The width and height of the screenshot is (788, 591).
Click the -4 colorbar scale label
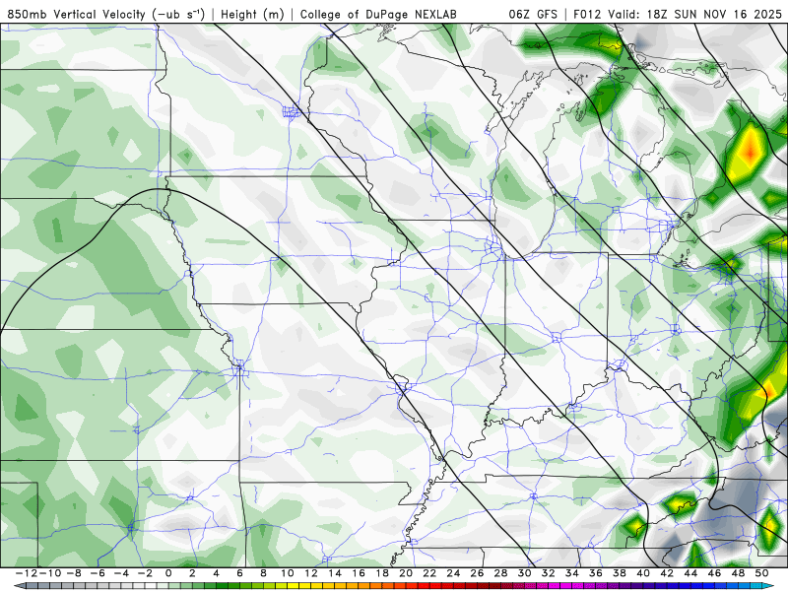tap(121, 573)
